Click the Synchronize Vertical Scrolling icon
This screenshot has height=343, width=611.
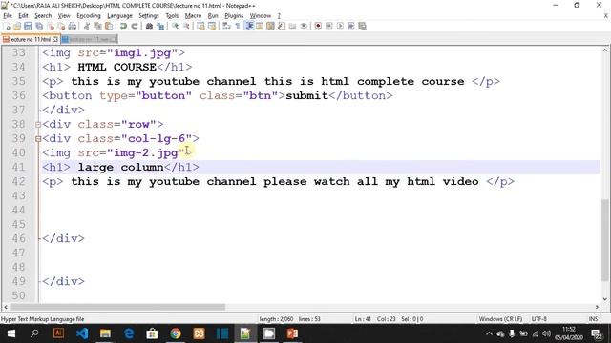(200, 26)
